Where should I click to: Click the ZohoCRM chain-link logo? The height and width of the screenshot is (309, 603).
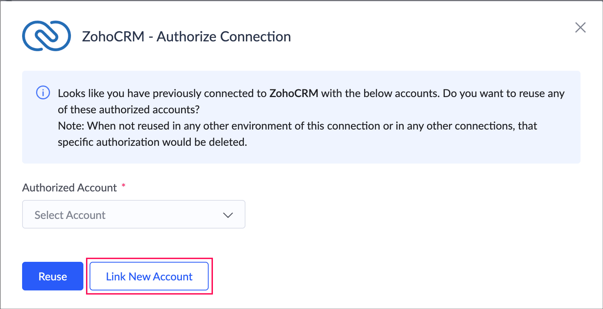point(47,36)
